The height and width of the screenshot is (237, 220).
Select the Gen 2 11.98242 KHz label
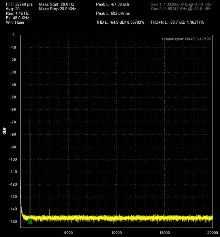pos(181,9)
